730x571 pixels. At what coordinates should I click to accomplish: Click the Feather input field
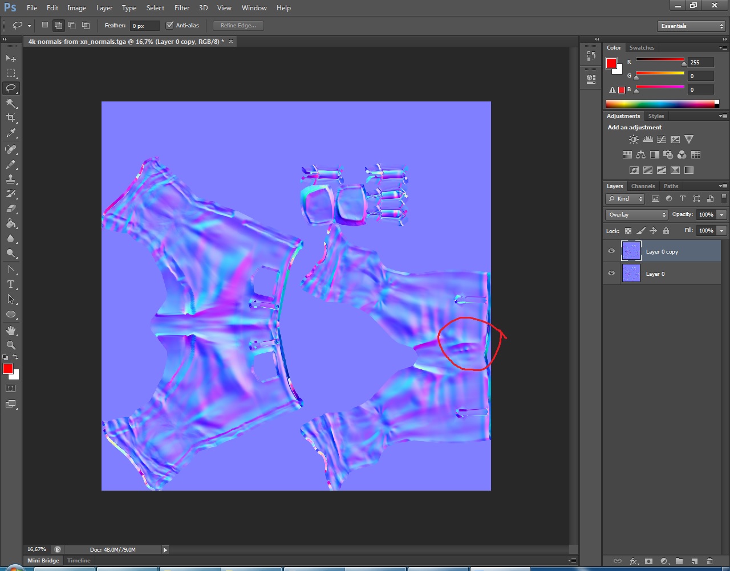point(145,26)
